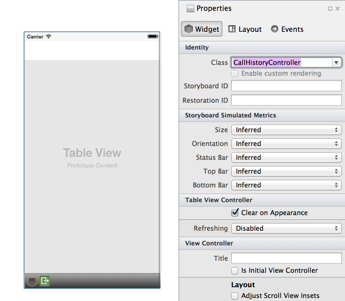
Task: Close the Properties panel with X icon
Action: 337,9
